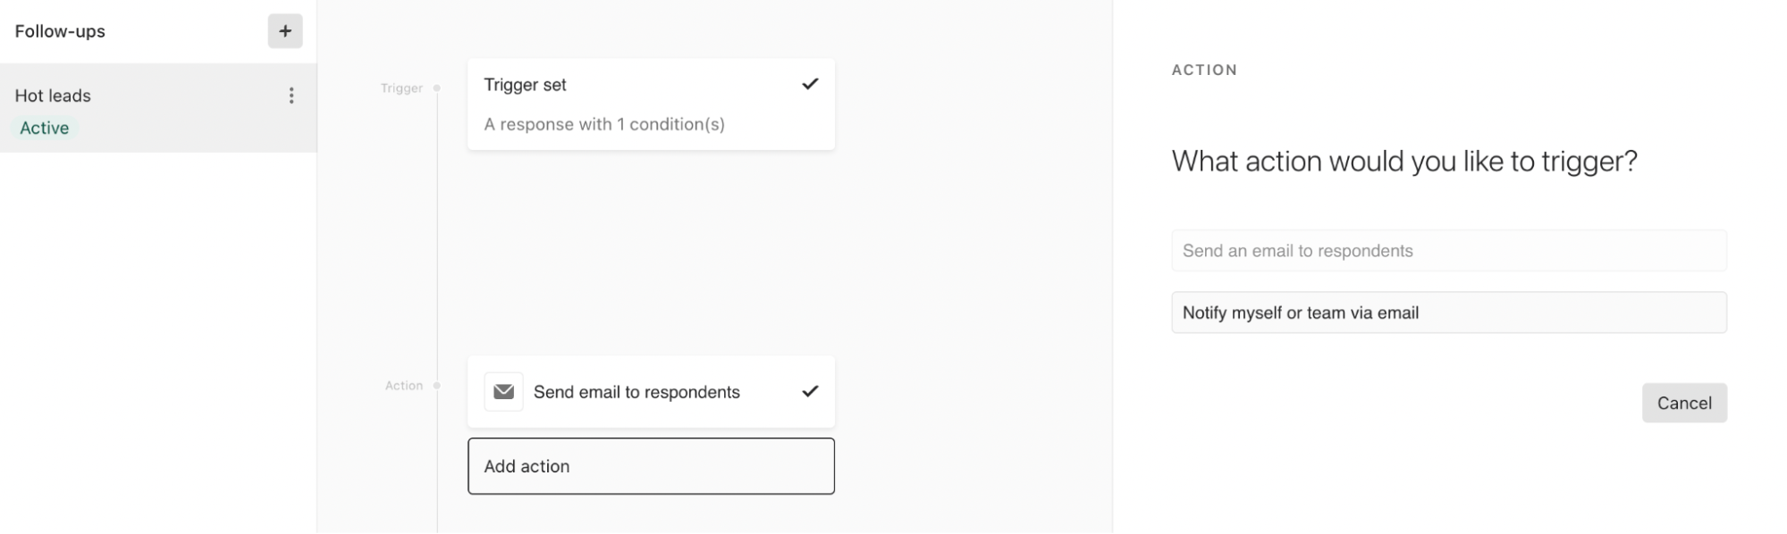This screenshot has height=534, width=1787.
Task: Click the Trigger step dot on timeline
Action: (x=437, y=88)
